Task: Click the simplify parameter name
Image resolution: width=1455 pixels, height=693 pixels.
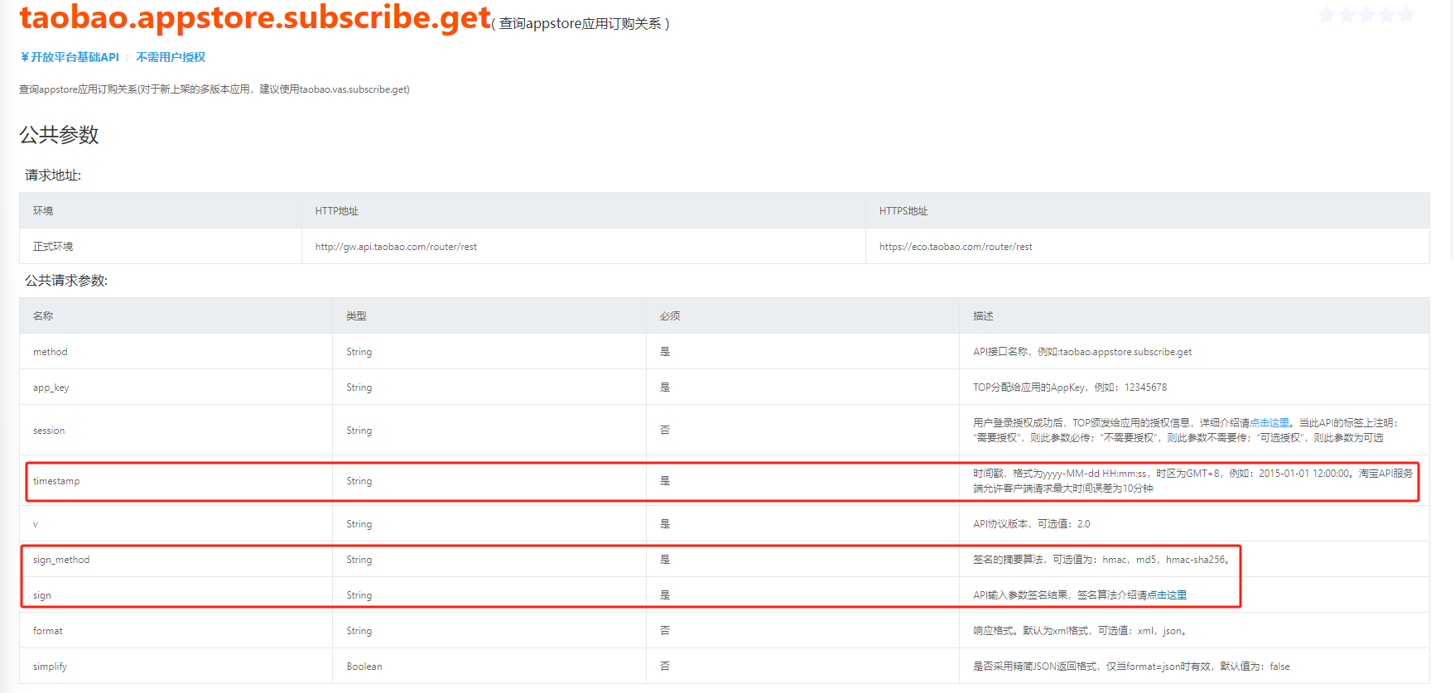Action: pyautogui.click(x=50, y=666)
